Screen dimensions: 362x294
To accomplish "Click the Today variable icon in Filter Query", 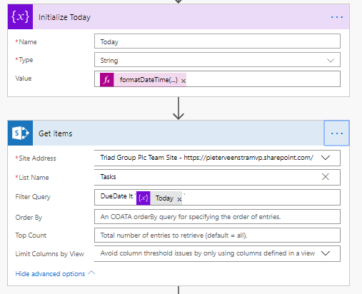I will (144, 198).
